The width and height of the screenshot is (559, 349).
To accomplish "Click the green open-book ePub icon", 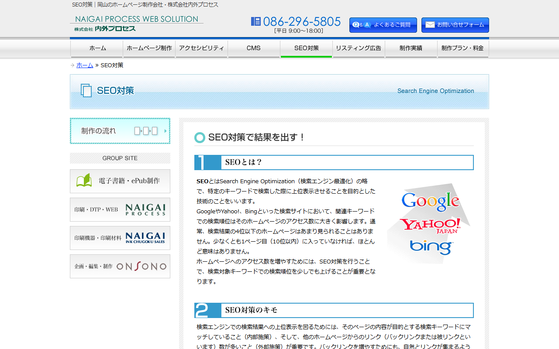I will [x=85, y=181].
